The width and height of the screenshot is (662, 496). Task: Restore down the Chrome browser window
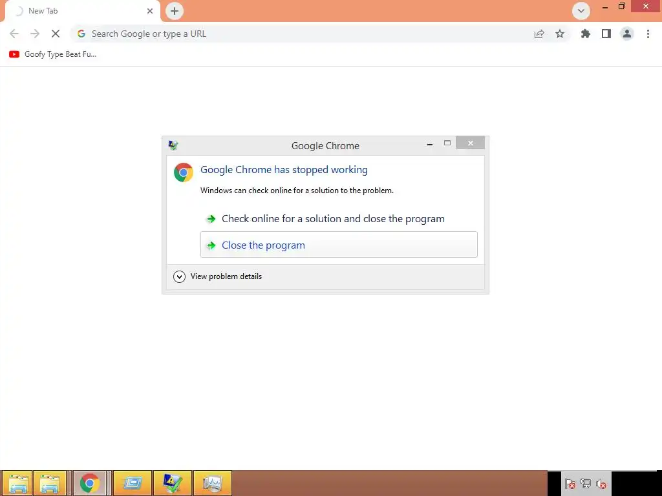[621, 6]
